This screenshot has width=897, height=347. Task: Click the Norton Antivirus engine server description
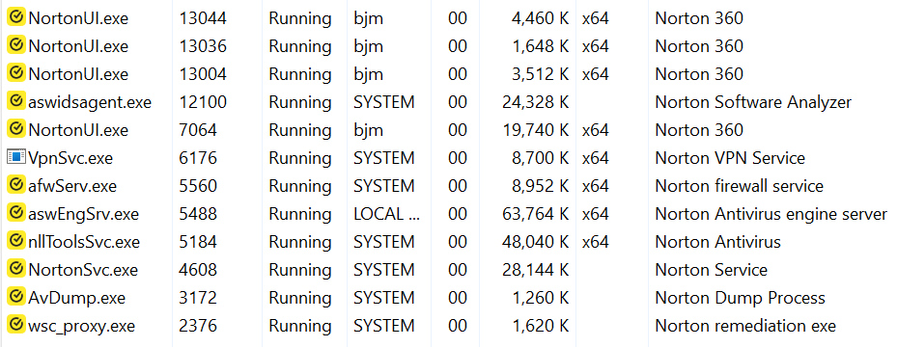[771, 214]
